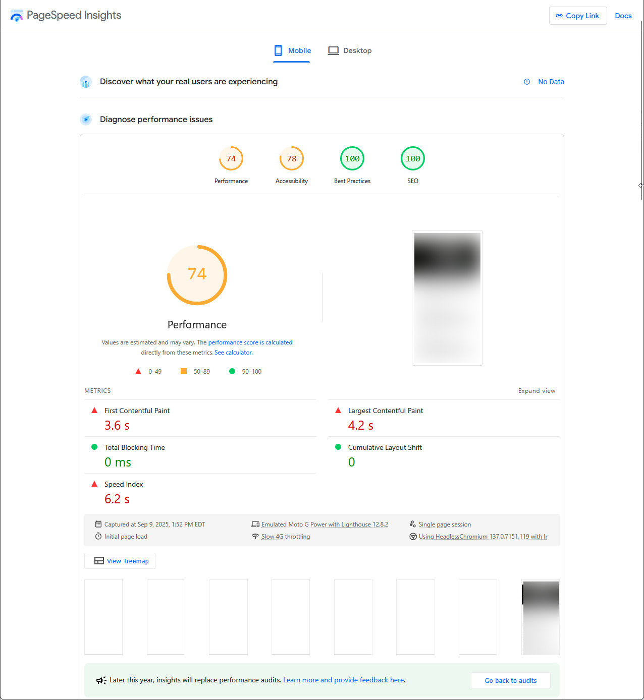Click the stopwatch icon beside Initial page load
This screenshot has height=700, width=644.
pos(98,536)
